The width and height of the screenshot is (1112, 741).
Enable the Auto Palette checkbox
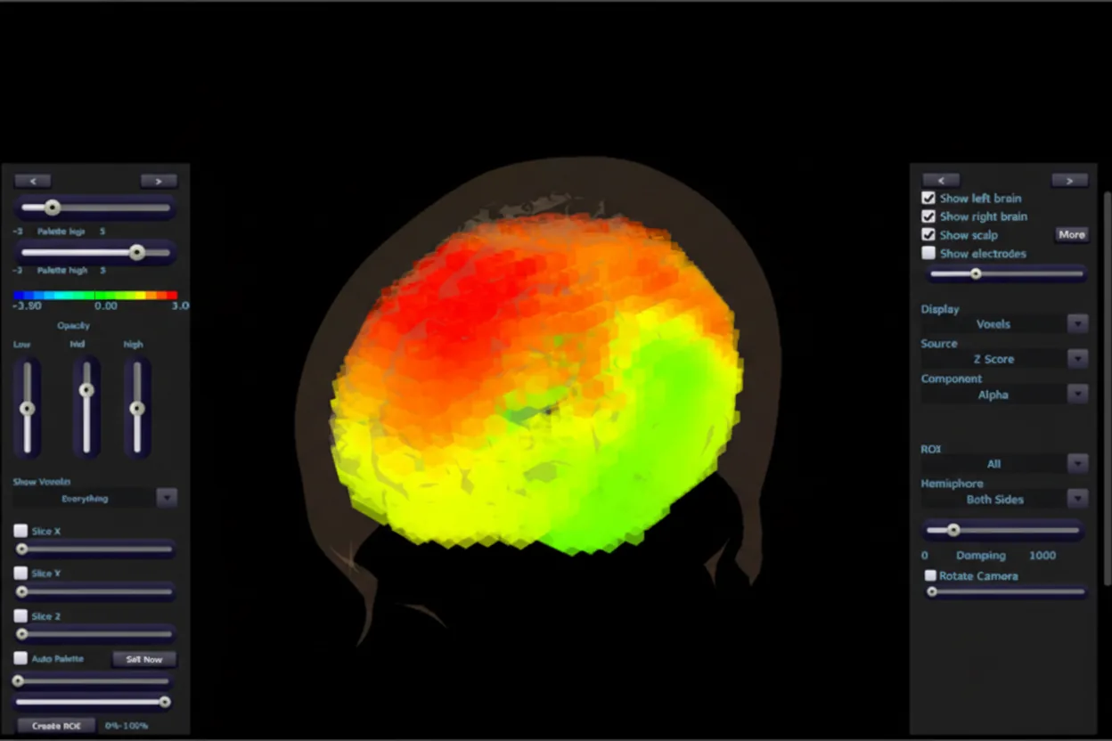pos(20,658)
